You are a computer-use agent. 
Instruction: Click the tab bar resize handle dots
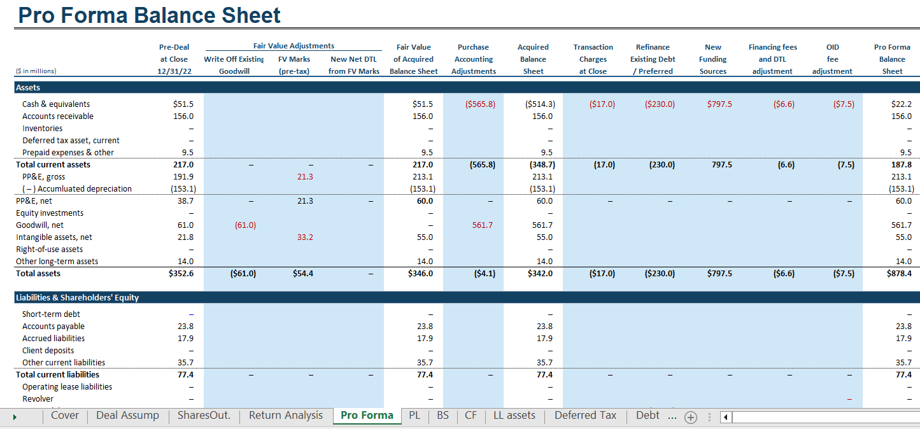tap(709, 418)
